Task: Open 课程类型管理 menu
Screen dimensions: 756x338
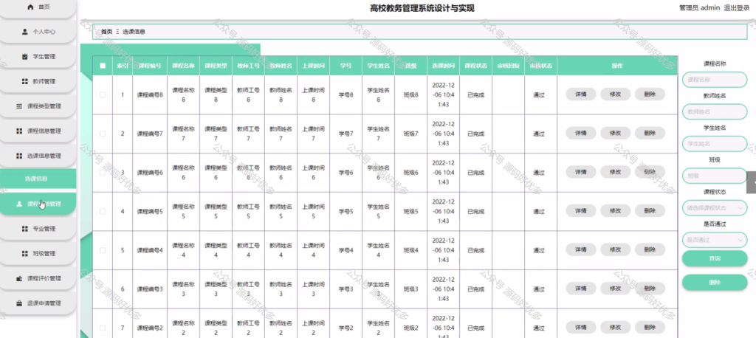Action: tap(38, 106)
